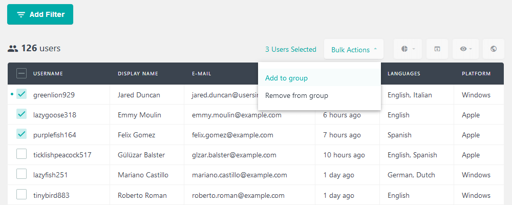The height and width of the screenshot is (205, 512).
Task: Click display name Emmy Moulin
Action: [x=139, y=115]
